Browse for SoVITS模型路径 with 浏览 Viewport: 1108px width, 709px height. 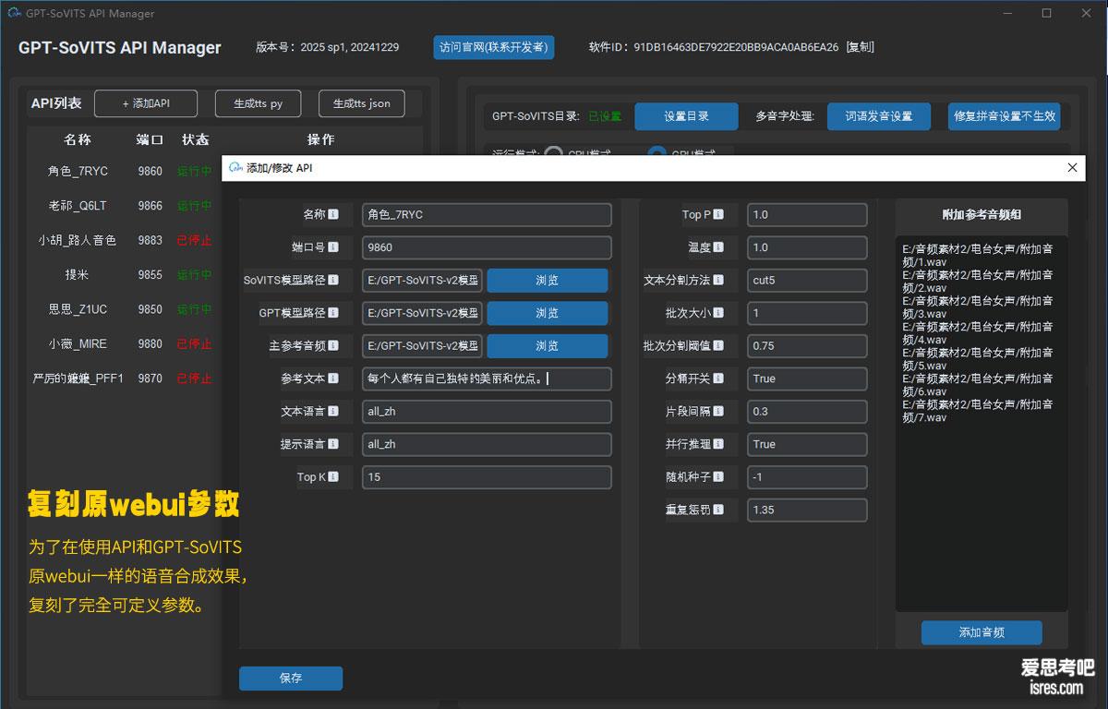[548, 281]
